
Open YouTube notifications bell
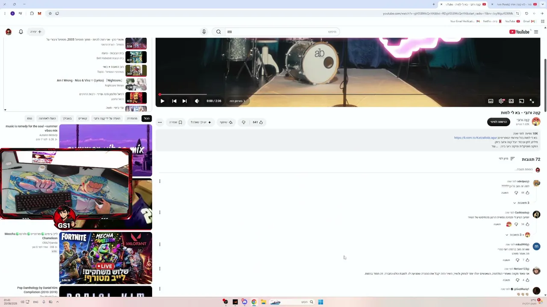coord(21,32)
